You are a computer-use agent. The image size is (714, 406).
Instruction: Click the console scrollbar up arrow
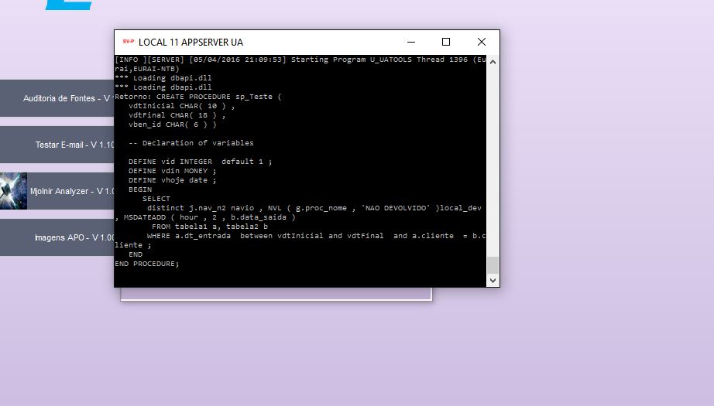[493, 60]
